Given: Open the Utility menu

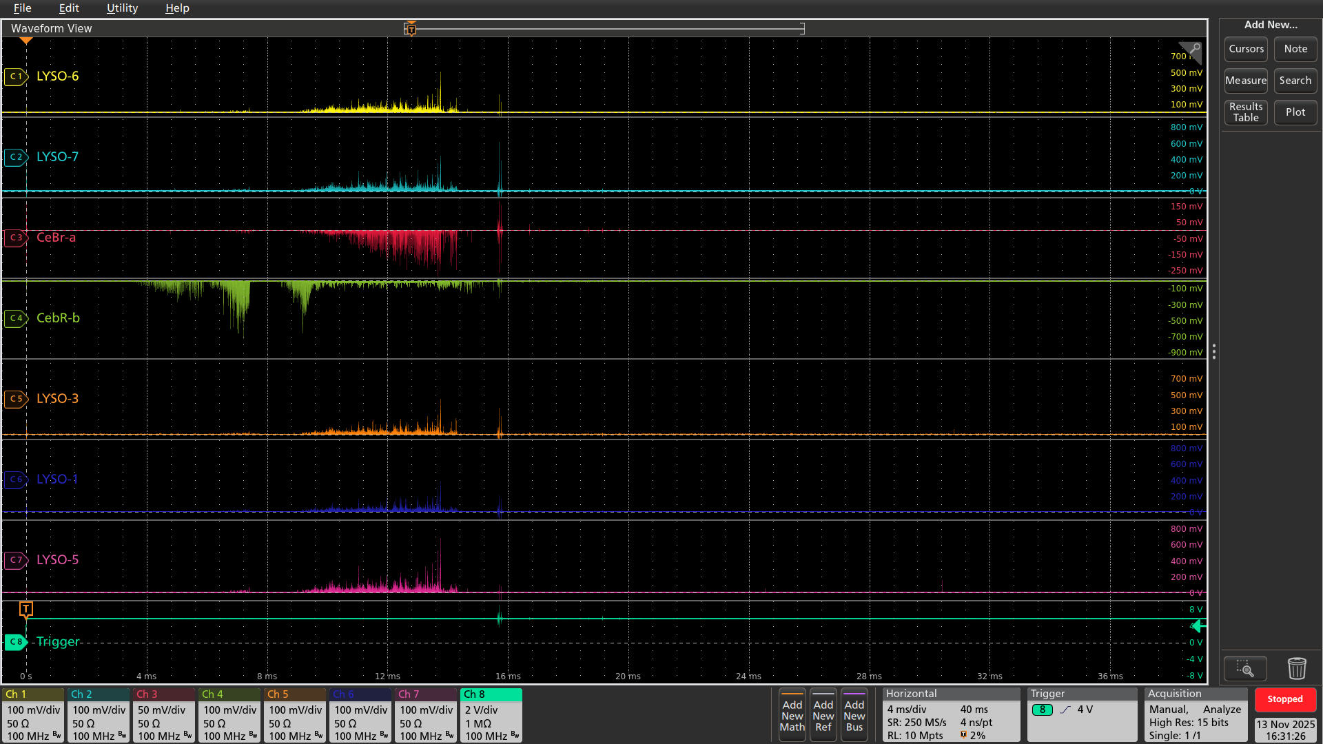Looking at the screenshot, I should [122, 8].
